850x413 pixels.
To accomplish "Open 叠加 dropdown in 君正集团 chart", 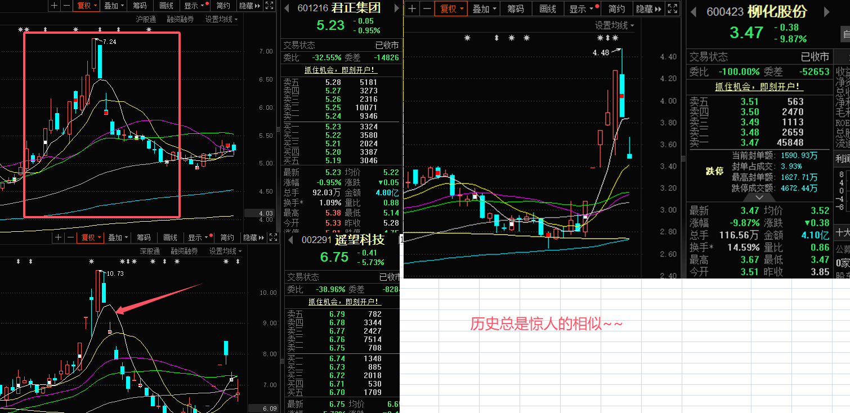I will [x=115, y=6].
